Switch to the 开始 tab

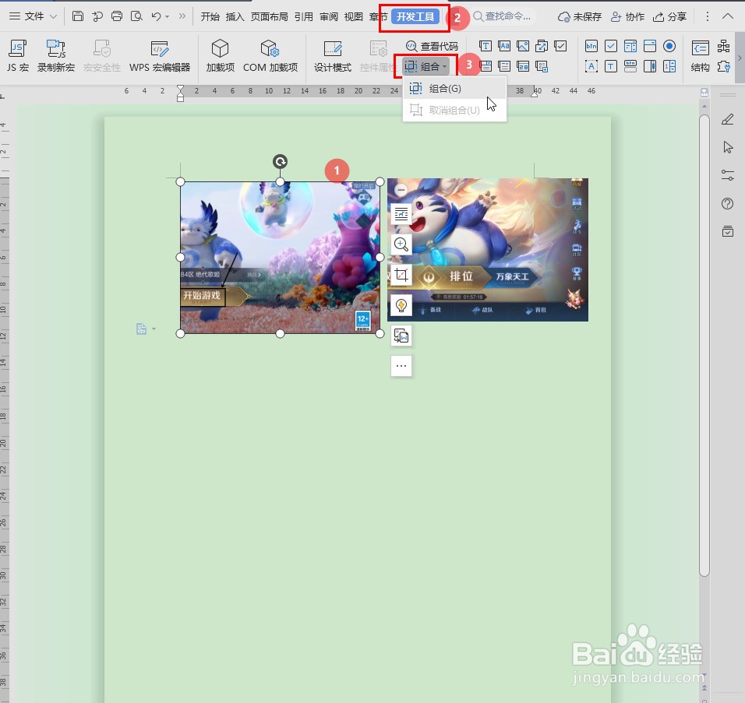coord(210,16)
